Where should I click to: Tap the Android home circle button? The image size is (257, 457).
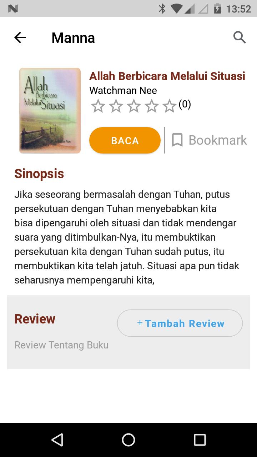click(x=128, y=440)
